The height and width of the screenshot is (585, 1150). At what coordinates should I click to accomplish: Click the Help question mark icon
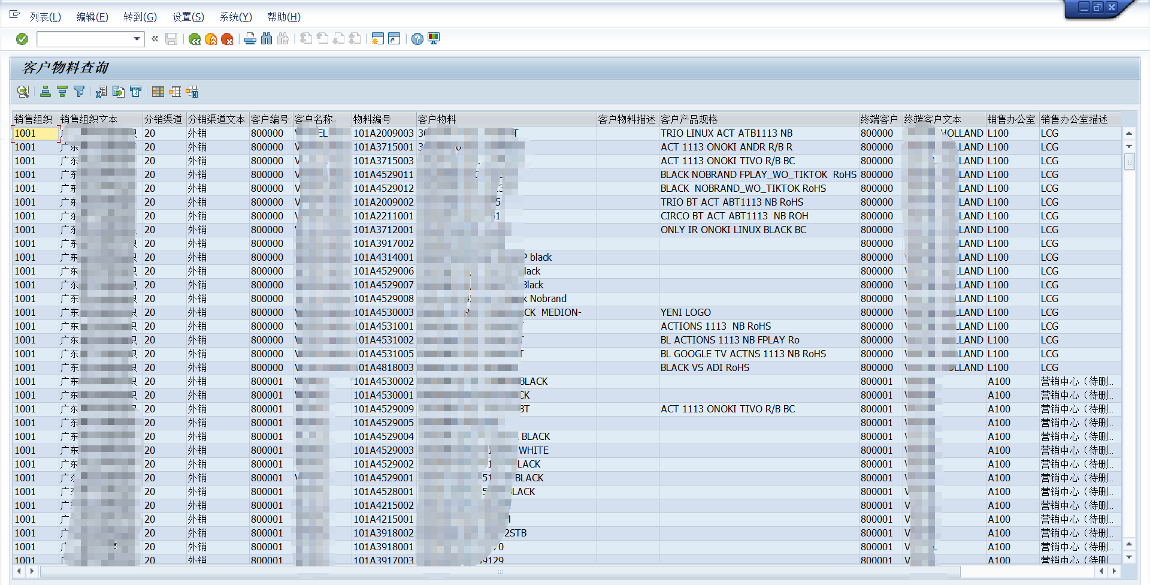(417, 39)
